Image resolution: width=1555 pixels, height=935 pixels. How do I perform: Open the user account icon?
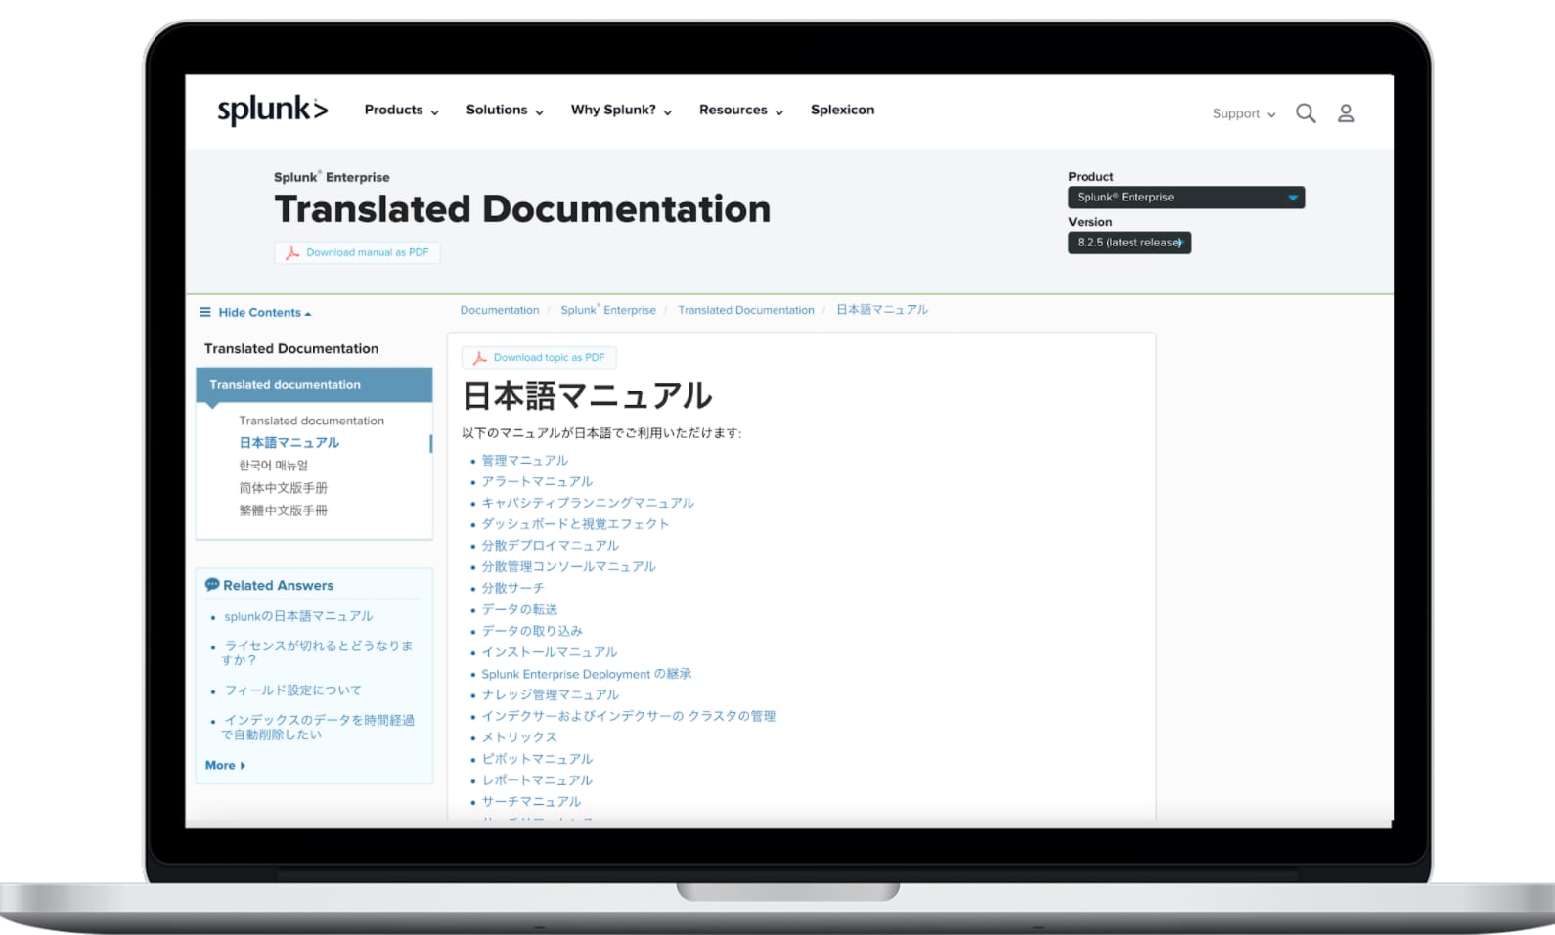(x=1346, y=113)
